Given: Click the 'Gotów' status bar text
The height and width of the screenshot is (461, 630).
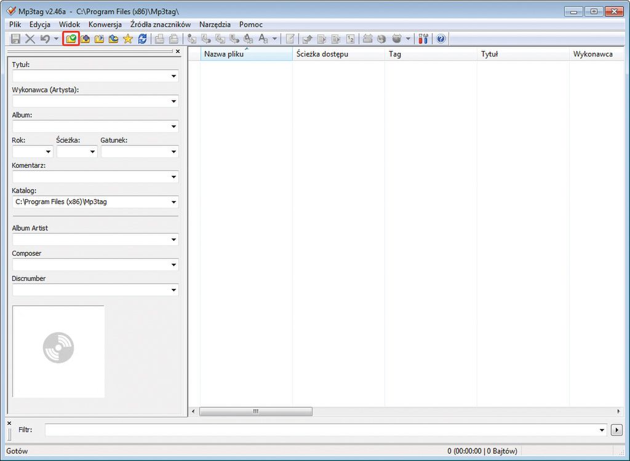Looking at the screenshot, I should pos(17,451).
